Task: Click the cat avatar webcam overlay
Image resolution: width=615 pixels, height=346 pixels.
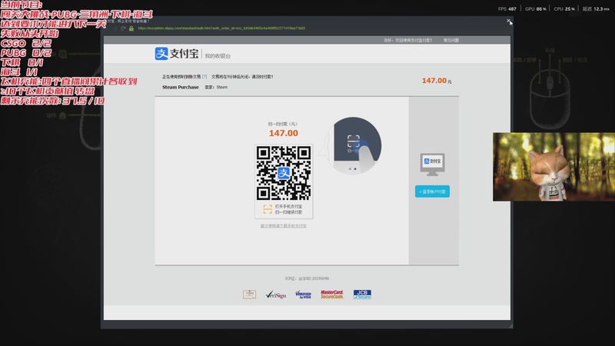Action: coord(553,167)
